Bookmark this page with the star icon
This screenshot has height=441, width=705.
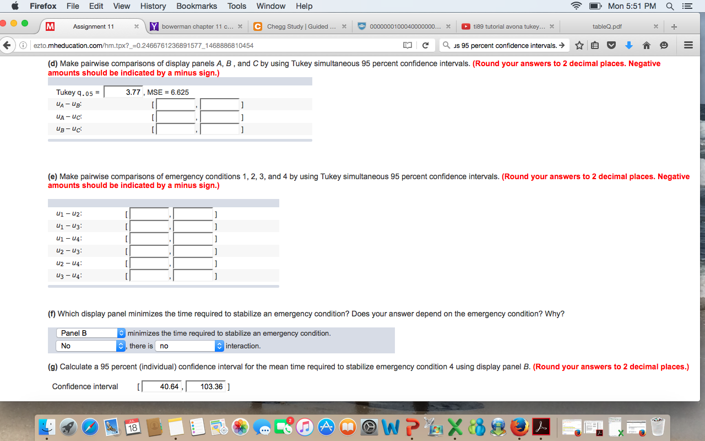click(x=579, y=45)
